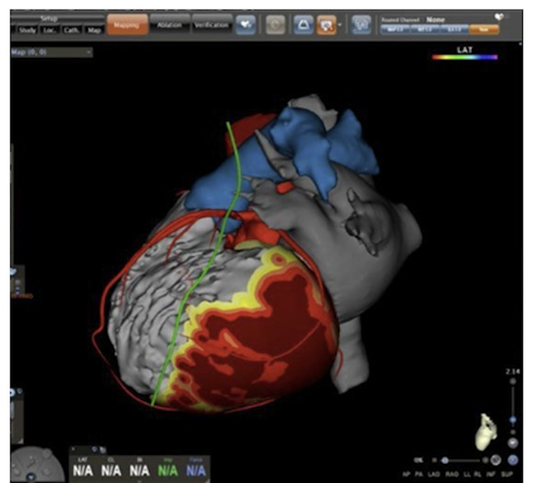This screenshot has height=483, width=555.
Task: Click the heart icon toolbar button
Action: pyautogui.click(x=245, y=25)
